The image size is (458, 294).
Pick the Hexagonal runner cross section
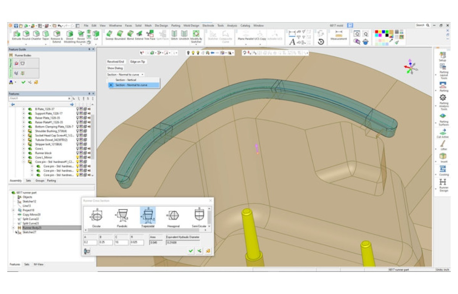[x=173, y=218]
